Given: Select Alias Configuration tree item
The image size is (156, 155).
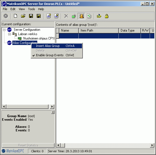Looking at the screenshot, I should 25,43.
